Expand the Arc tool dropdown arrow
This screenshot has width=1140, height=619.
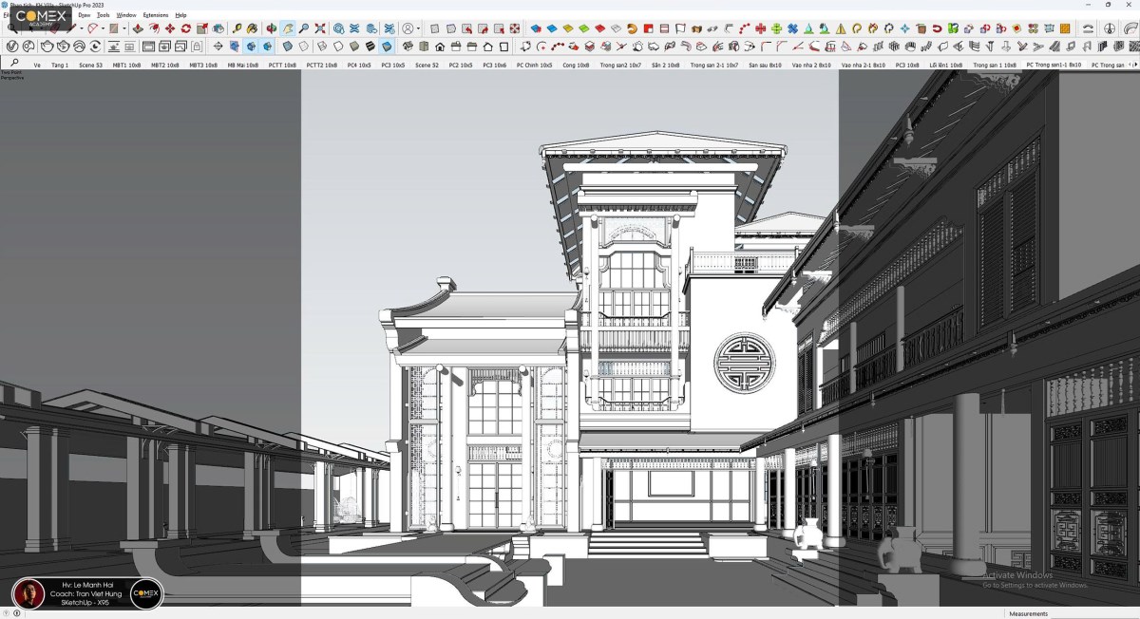click(101, 28)
